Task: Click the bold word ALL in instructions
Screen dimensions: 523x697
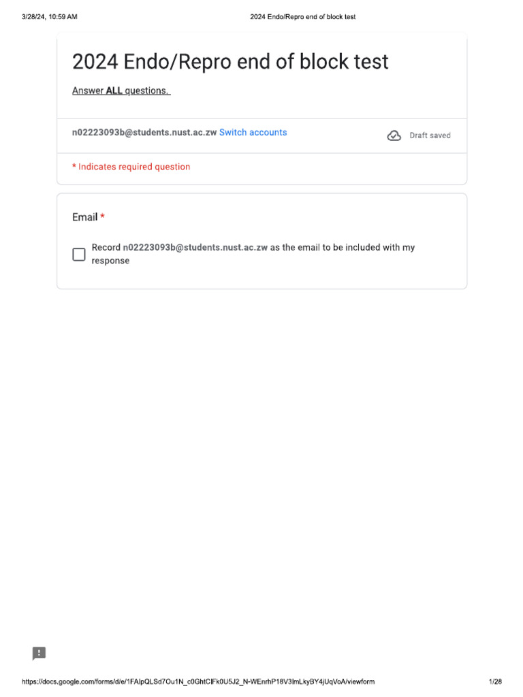Action: coord(114,91)
